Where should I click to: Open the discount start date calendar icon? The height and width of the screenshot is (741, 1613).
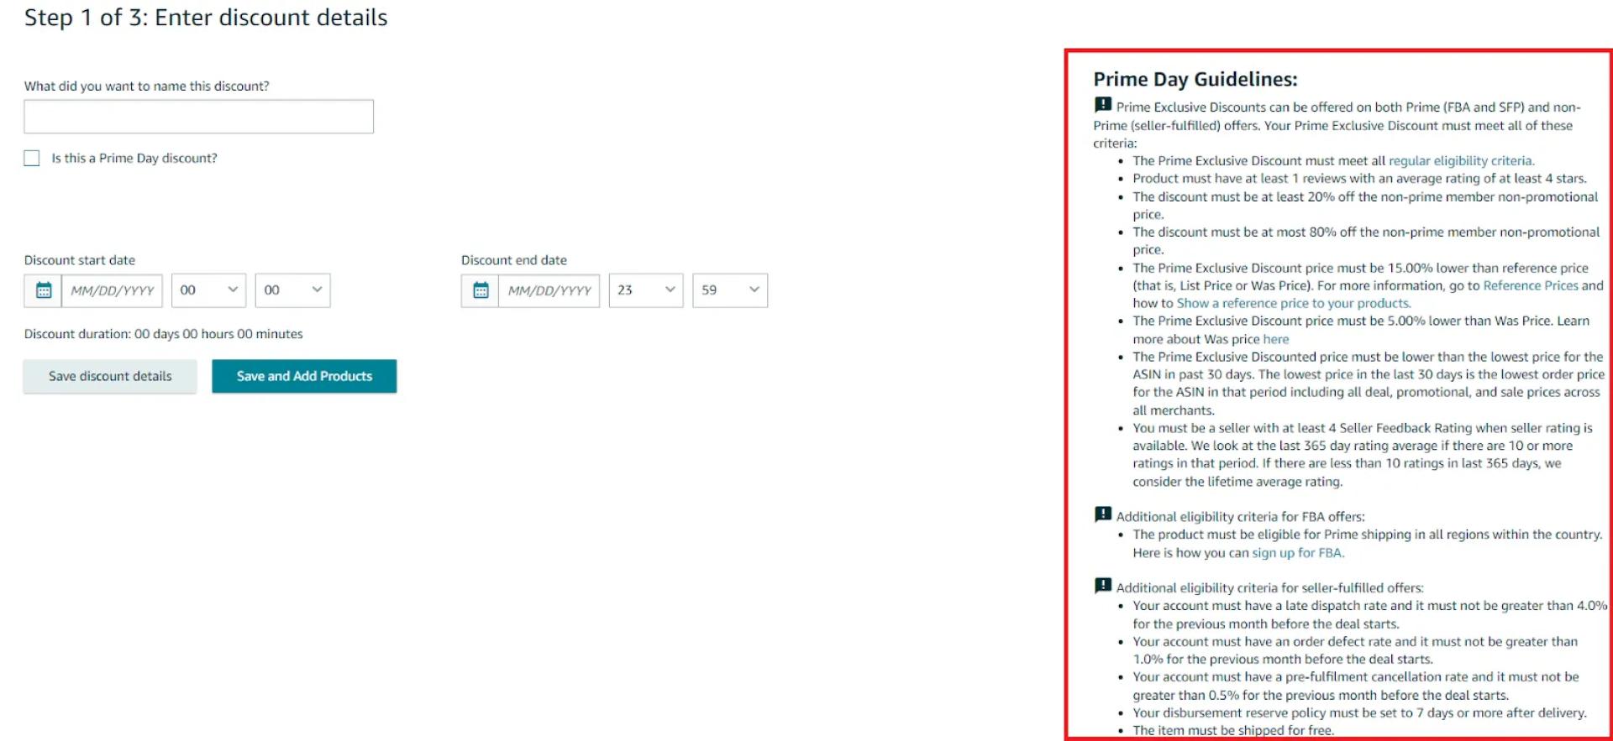[44, 290]
